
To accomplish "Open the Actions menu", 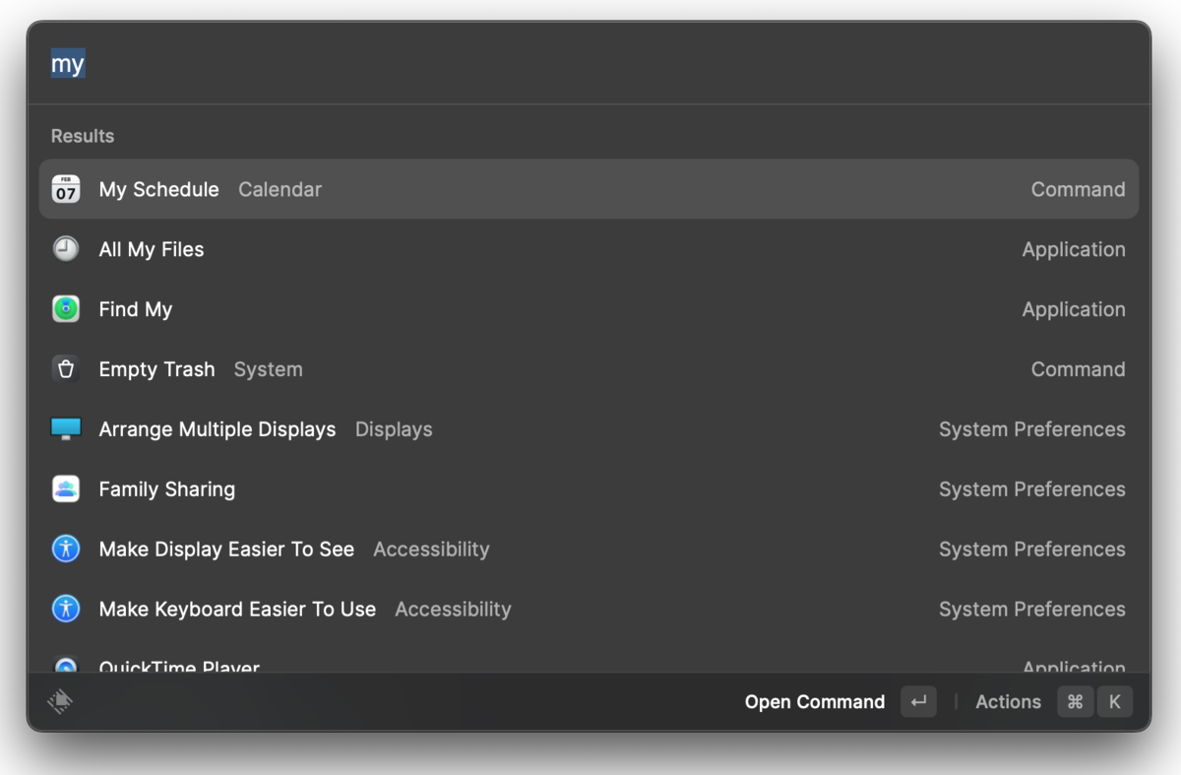I will pyautogui.click(x=1008, y=702).
